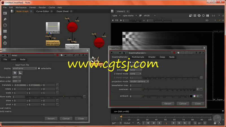226x127 pixels.
Task: Open sRGB viewer LUT dropdown
Action: 149,16
